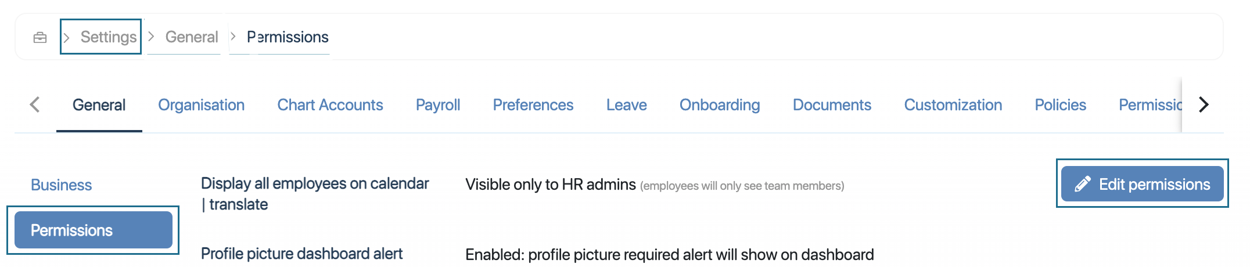Viewport: 1250px width, 267px height.
Task: Select the Policies tab
Action: pyautogui.click(x=1060, y=105)
